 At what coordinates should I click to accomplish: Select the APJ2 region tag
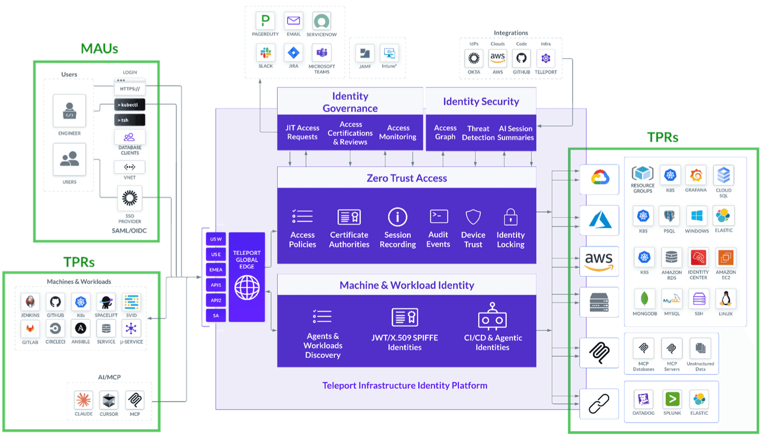click(216, 300)
